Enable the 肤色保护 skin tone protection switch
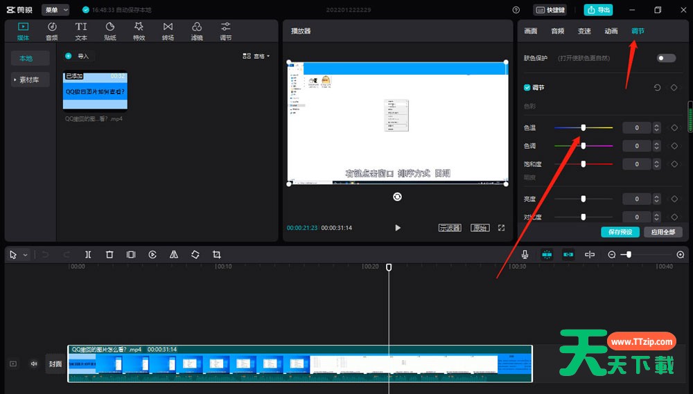Screen dimensions: 693x394 pyautogui.click(x=666, y=58)
